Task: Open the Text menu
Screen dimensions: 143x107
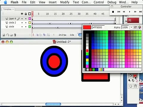Action: (x=76, y=2)
